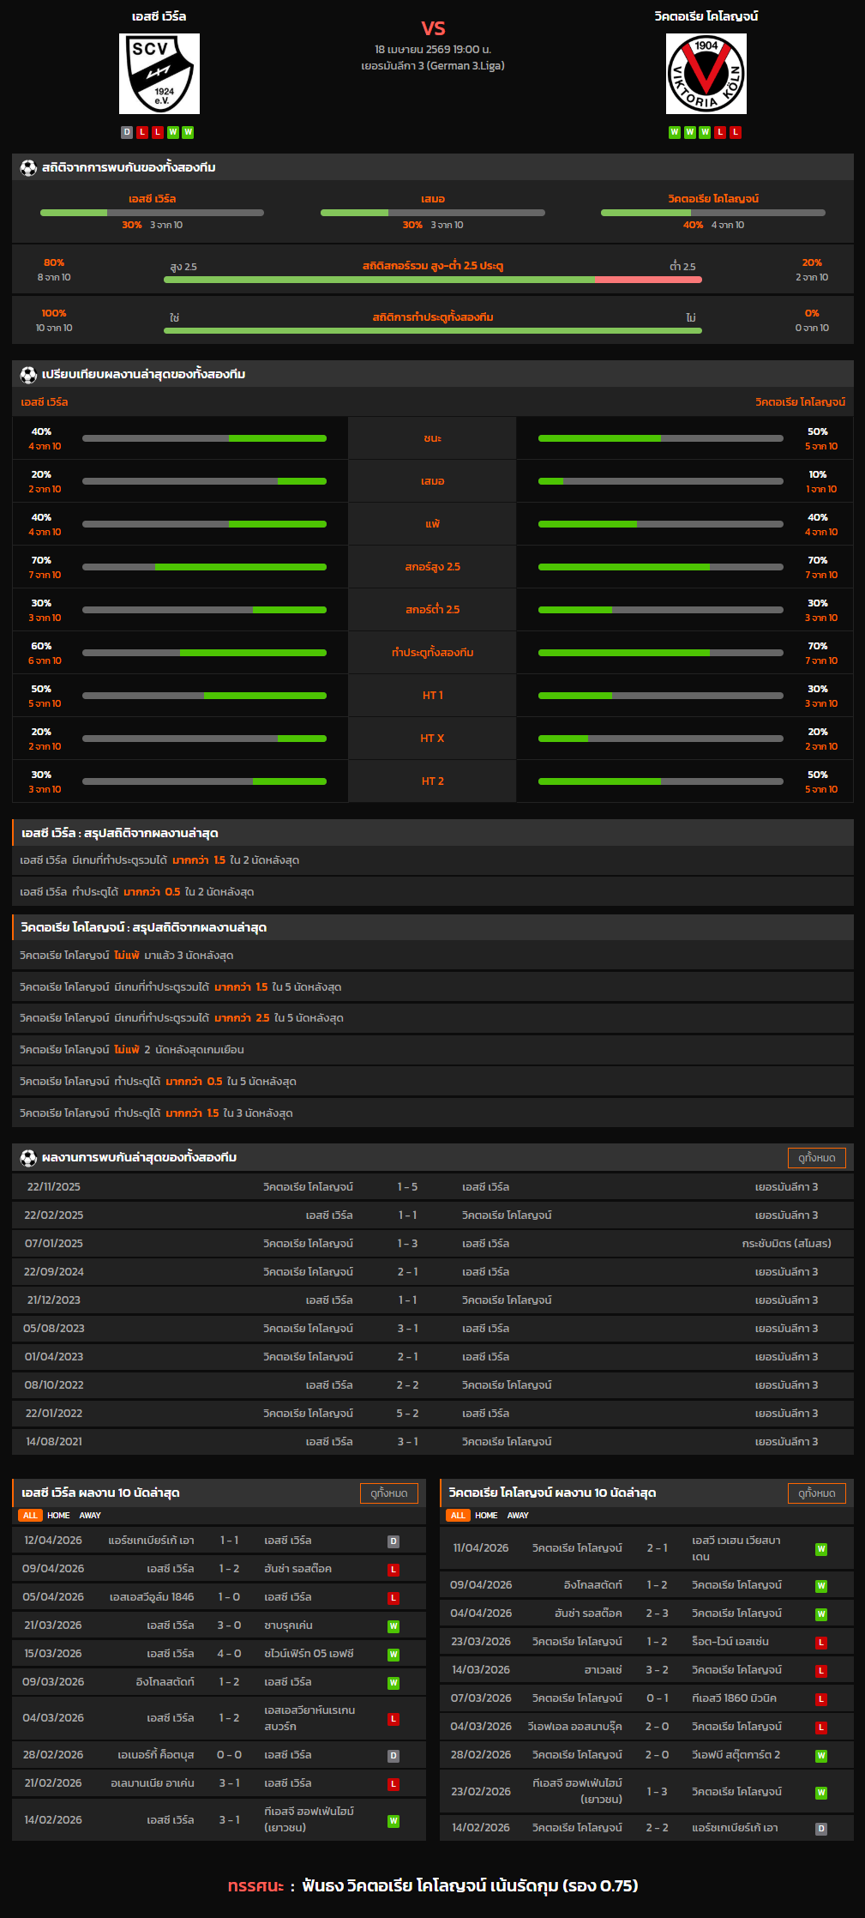Click soccer ball icon beside เปรียบเทียบผลงานล่าสุดของทั้งสองทีม
Viewport: 865px width, 1918px height.
(28, 375)
